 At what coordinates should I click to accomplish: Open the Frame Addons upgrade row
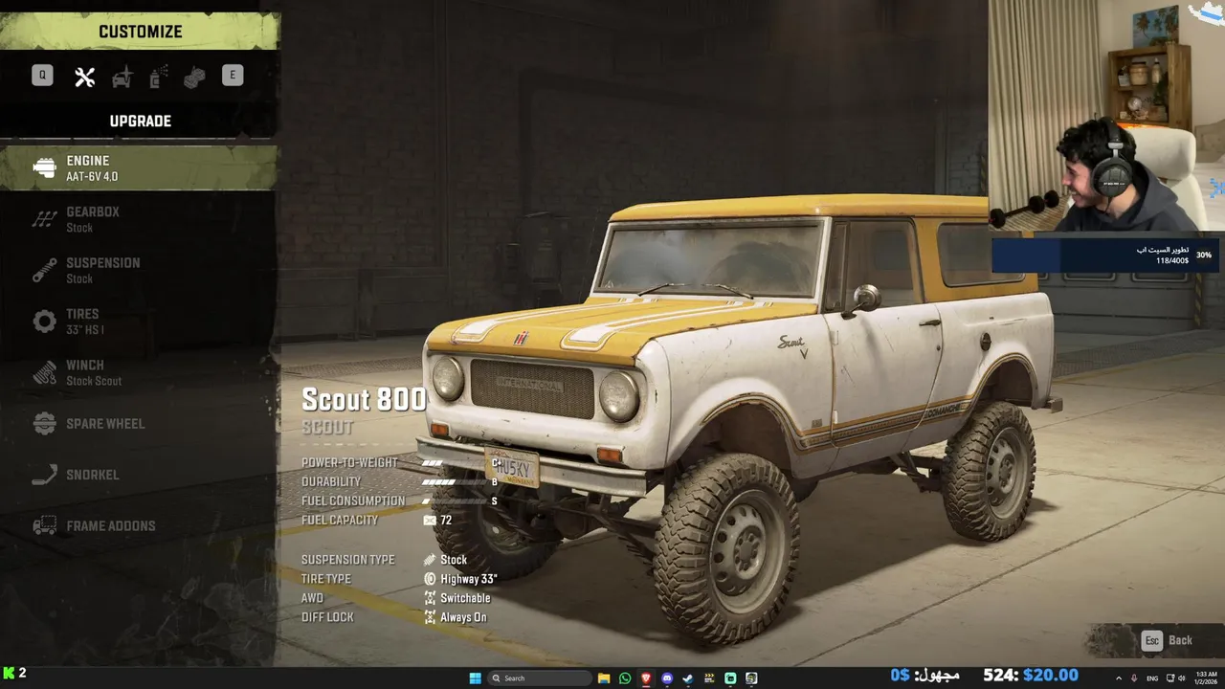(x=140, y=525)
